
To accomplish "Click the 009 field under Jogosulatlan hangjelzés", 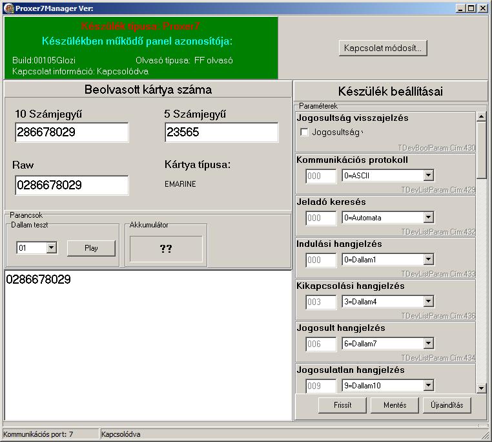I will click(x=321, y=386).
